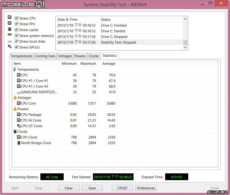230x195 pixels.
Task: Click the chip icon of the CPU IA Cores row
Action: pos(19,120)
